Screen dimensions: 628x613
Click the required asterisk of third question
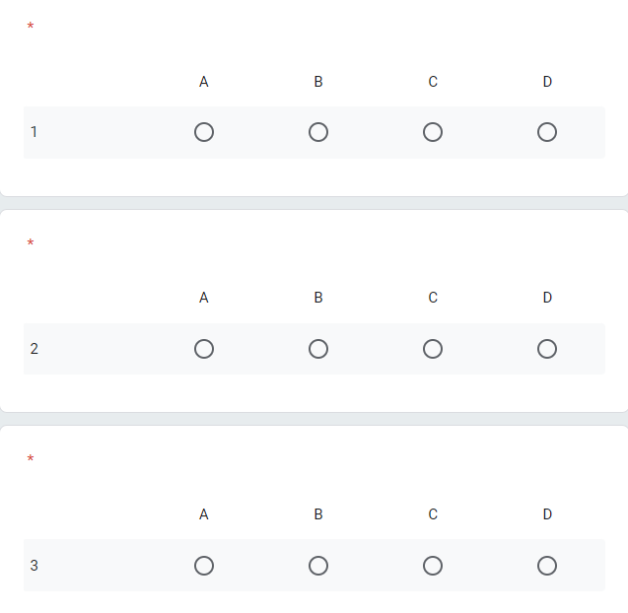(31, 460)
